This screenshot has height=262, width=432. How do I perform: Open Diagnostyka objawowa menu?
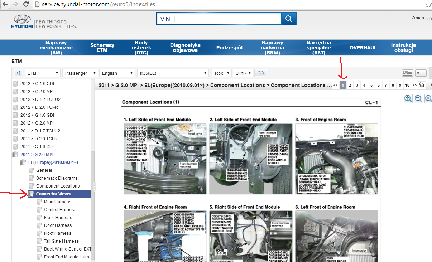pos(185,48)
